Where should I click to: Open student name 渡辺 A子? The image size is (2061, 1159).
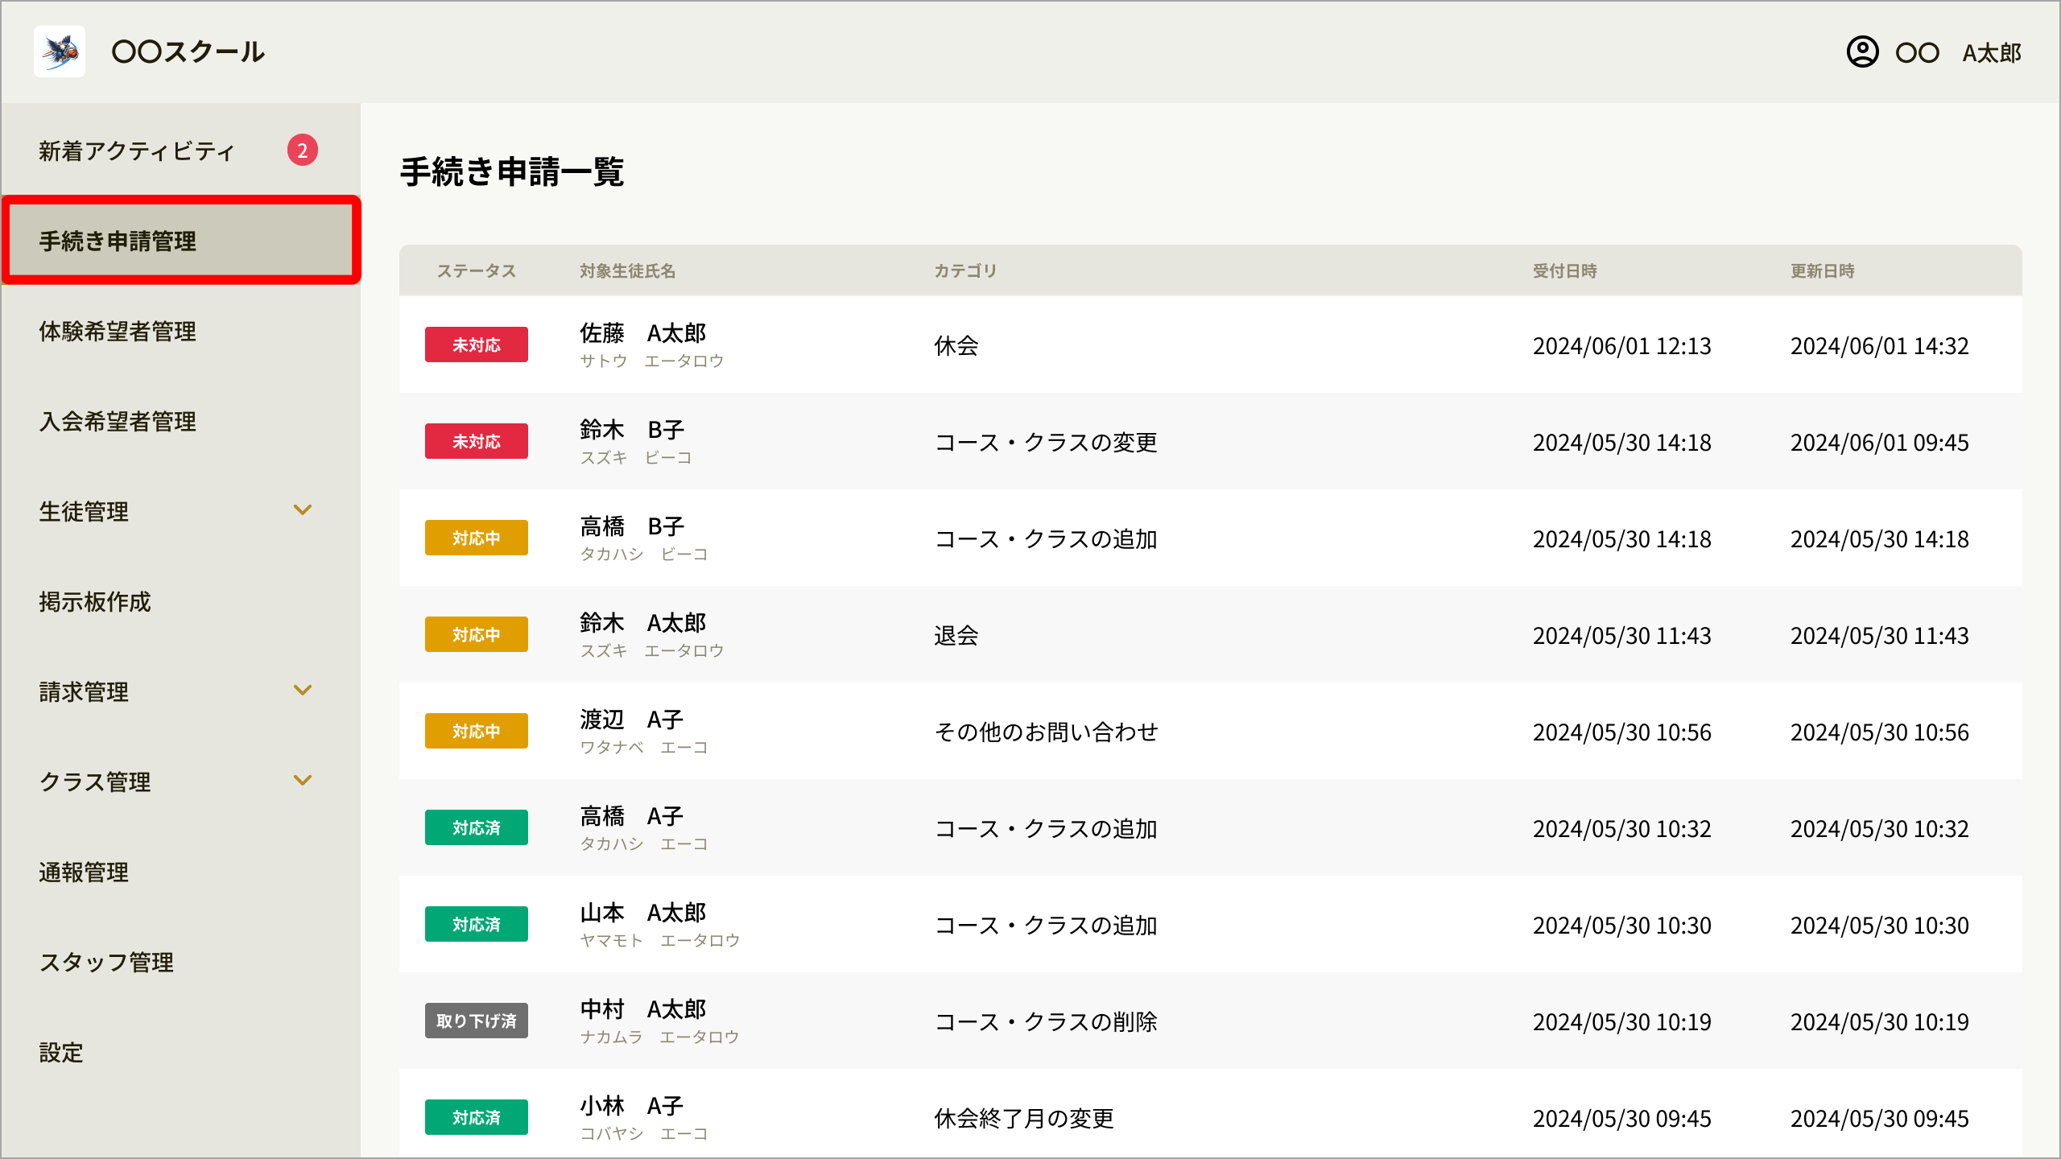coord(632,720)
